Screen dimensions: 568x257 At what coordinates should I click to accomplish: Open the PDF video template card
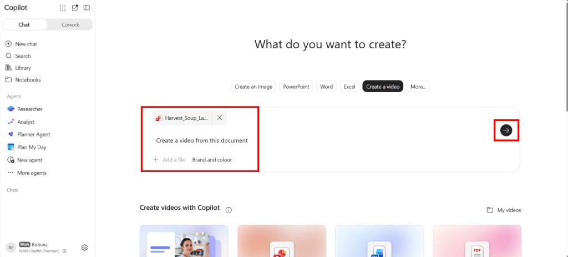(x=477, y=241)
